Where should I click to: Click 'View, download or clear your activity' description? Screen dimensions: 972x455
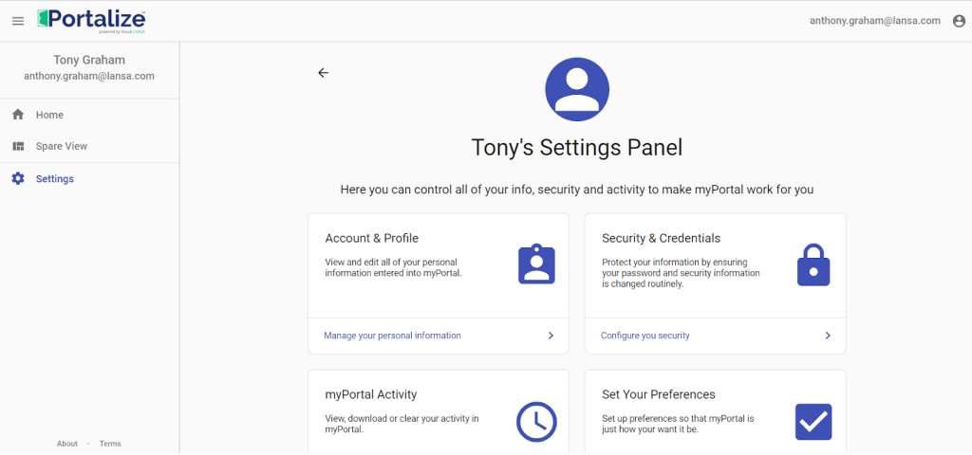[x=402, y=424]
